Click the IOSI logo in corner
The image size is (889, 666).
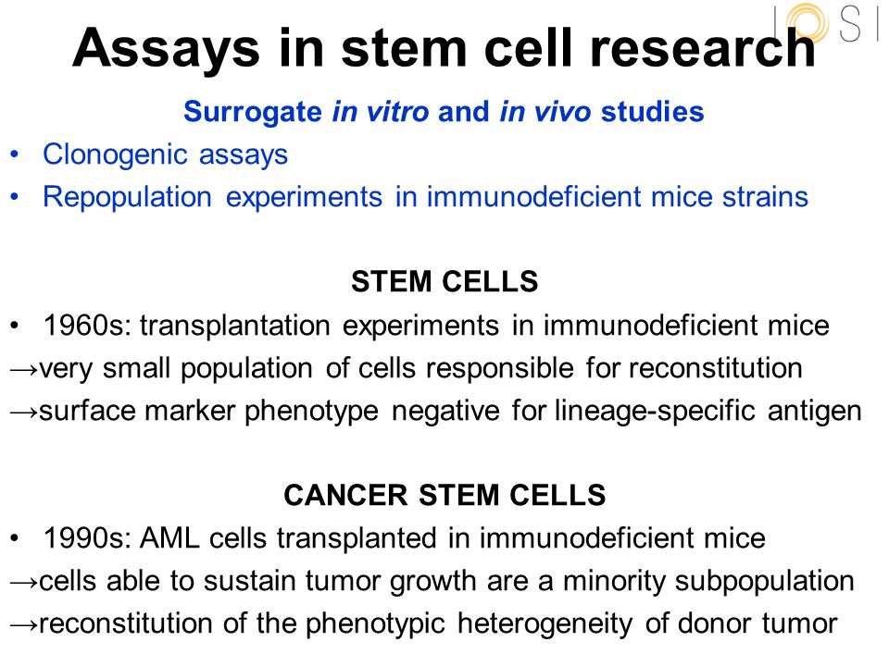click(827, 24)
